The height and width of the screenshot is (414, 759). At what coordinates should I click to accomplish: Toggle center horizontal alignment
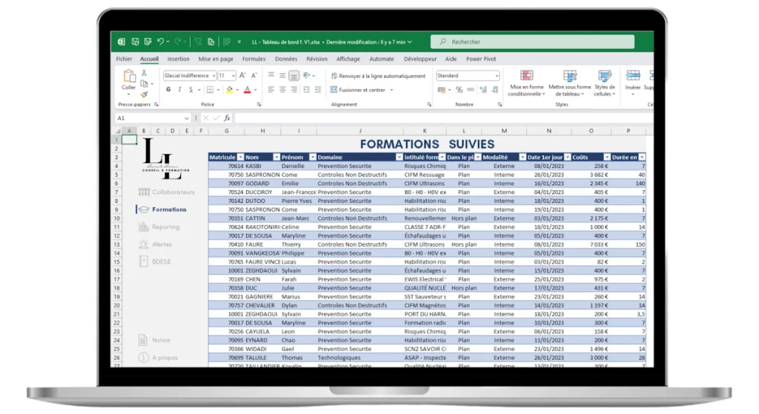[282, 90]
